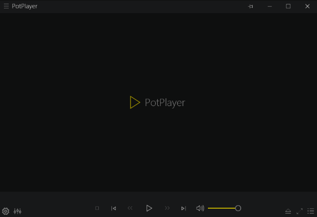This screenshot has height=217, width=317.
Task: Stop playback with the square button
Action: 97,208
